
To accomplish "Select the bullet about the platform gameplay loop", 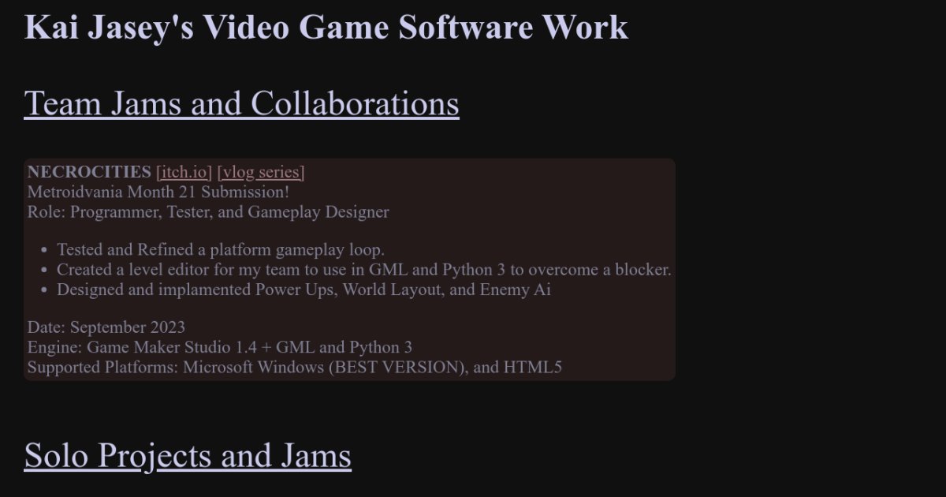I will click(x=221, y=249).
